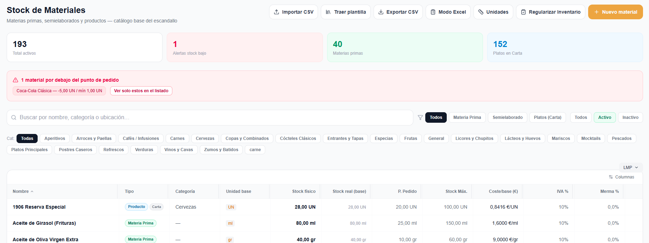The height and width of the screenshot is (243, 649).
Task: Click the Coca-Cola Clásica low stock tag
Action: pos(59,91)
